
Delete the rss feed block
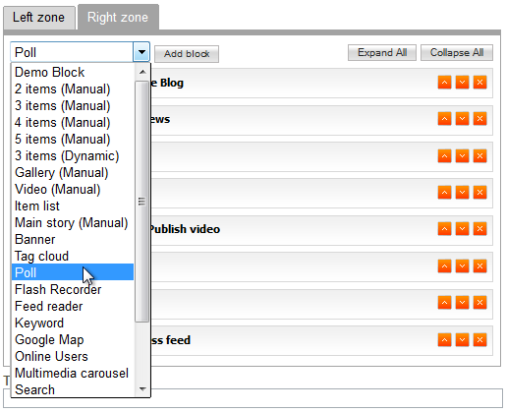point(479,340)
